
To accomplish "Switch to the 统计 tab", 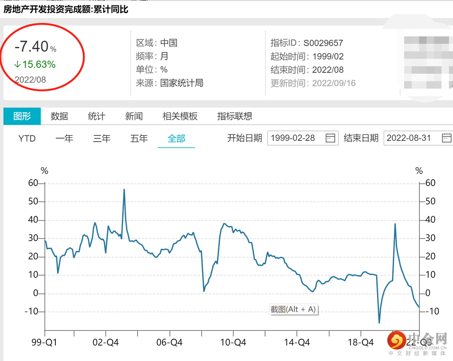I will tap(96, 116).
